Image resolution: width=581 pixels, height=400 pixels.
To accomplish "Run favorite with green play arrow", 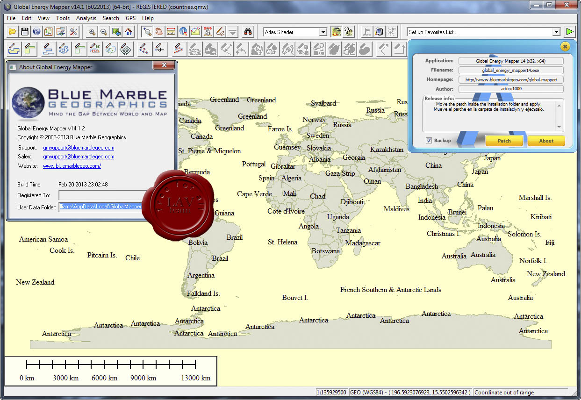I will click(x=569, y=32).
